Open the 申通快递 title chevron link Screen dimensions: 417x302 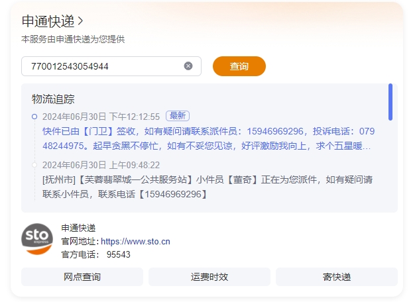pyautogui.click(x=52, y=21)
